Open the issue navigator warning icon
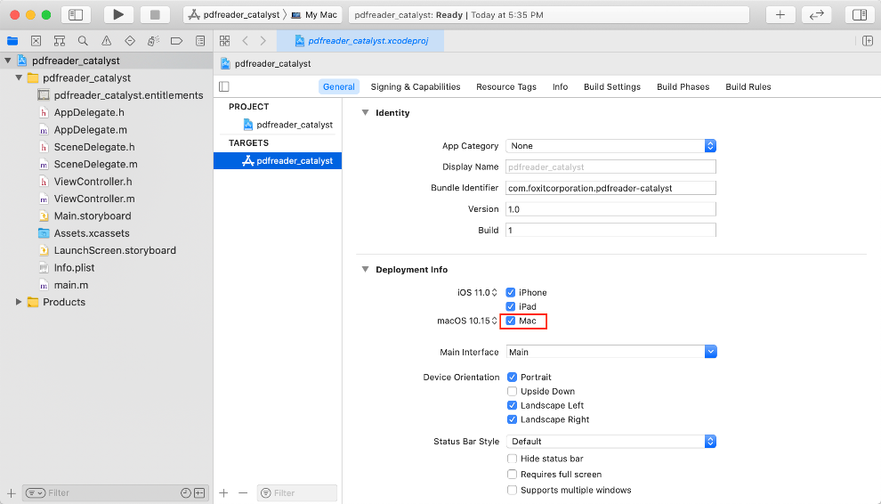This screenshot has height=504, width=881. pos(107,41)
